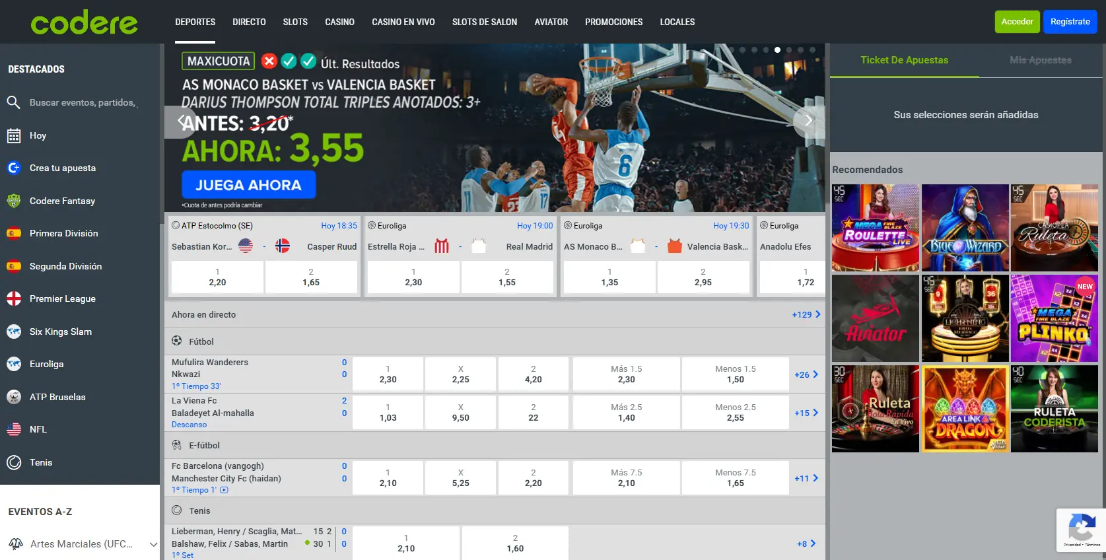This screenshot has height=560, width=1106.
Task: Show +15 more markets for La Viena Fc
Action: (x=806, y=413)
